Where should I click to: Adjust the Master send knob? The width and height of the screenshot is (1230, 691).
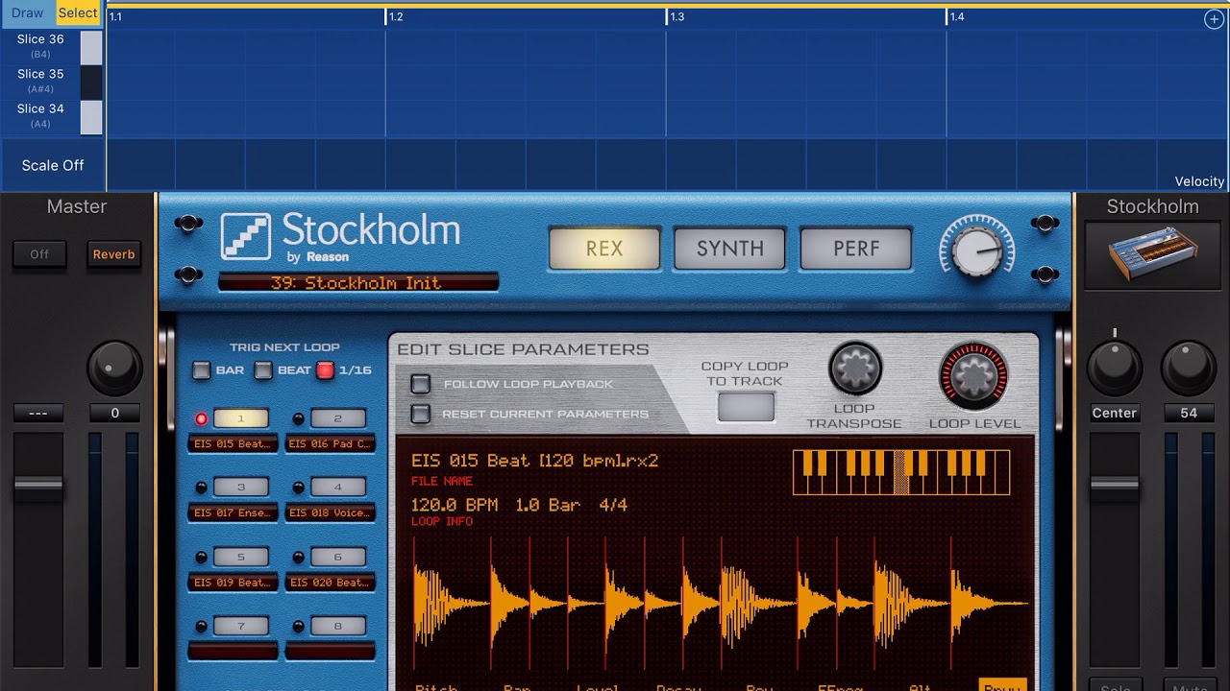(114, 369)
